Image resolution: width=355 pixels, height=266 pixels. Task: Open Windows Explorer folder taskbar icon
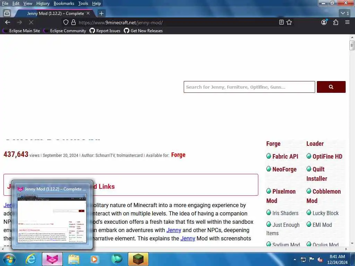(x=73, y=259)
